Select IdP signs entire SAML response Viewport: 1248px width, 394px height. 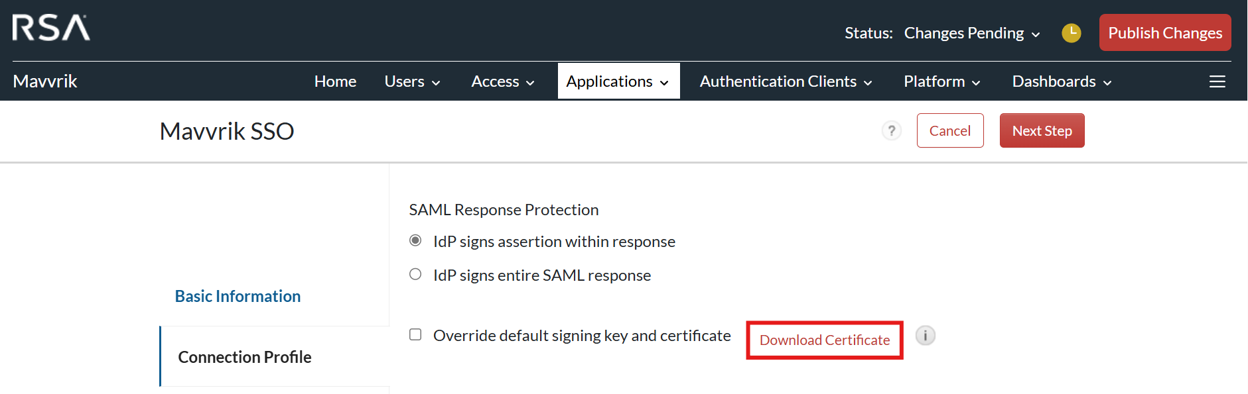(415, 274)
